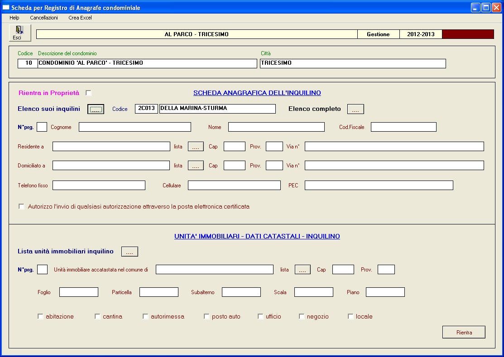This screenshot has height=357, width=504.
Task: Close the Scheda per Registro window
Action: (x=497, y=7)
